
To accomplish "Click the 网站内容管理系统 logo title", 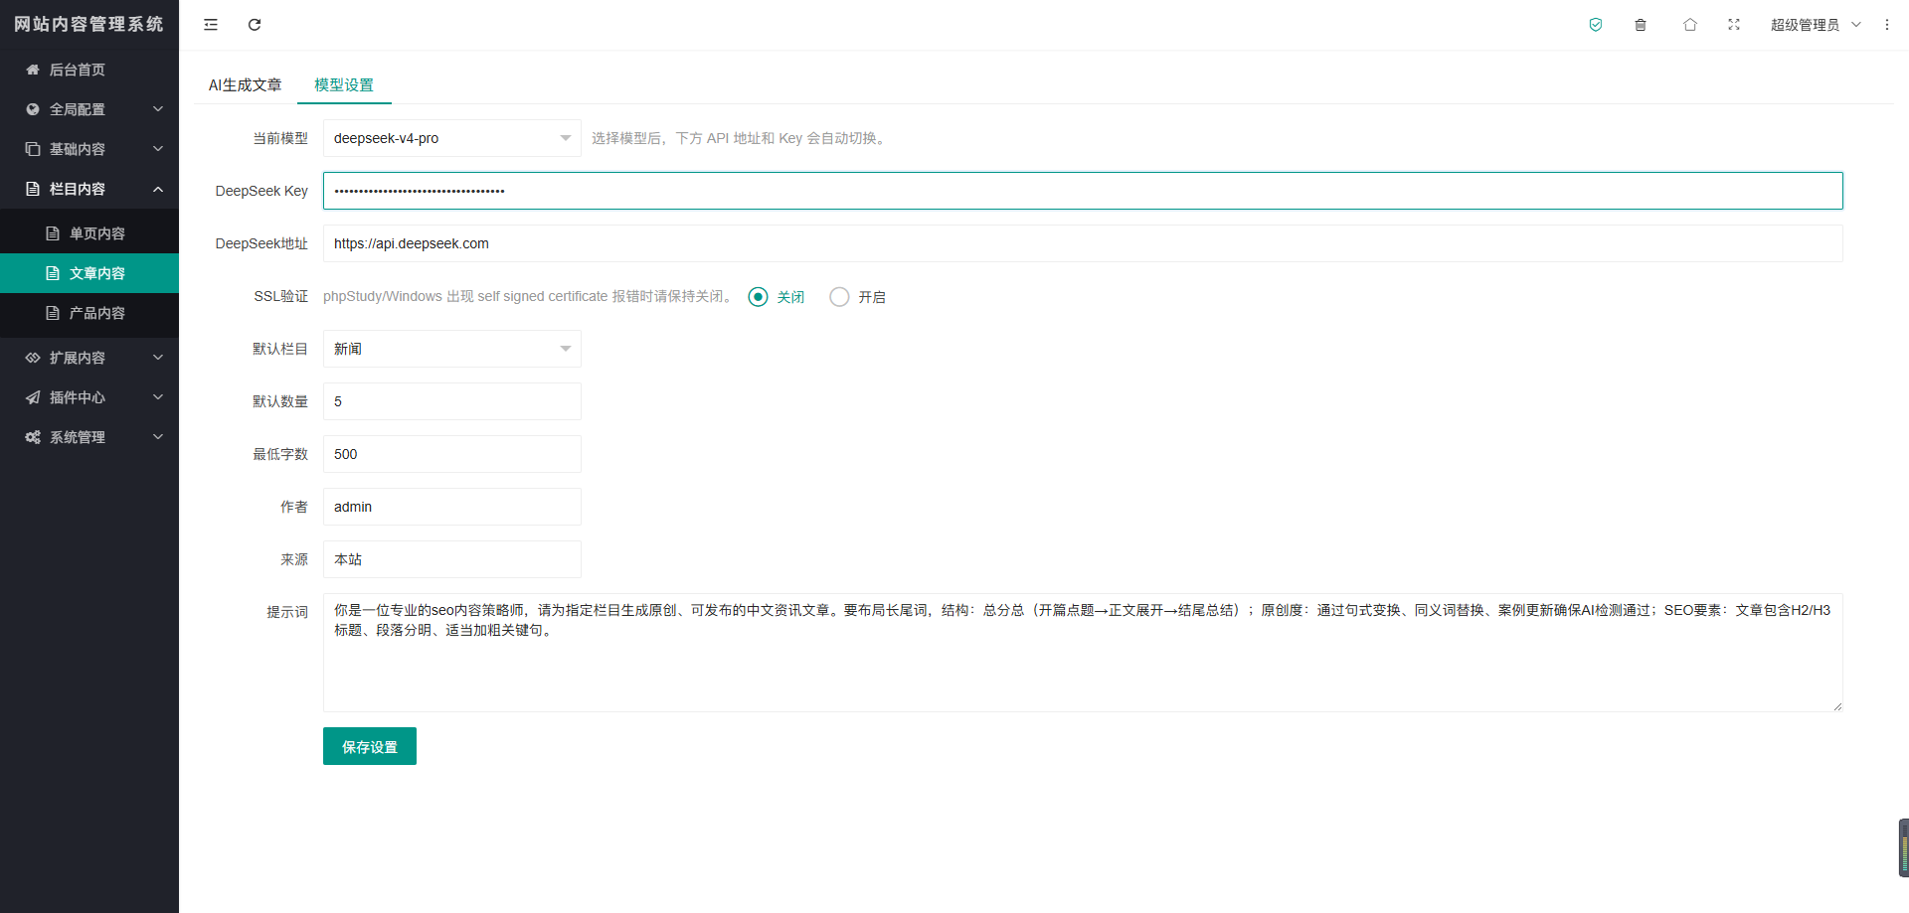I will click(89, 24).
